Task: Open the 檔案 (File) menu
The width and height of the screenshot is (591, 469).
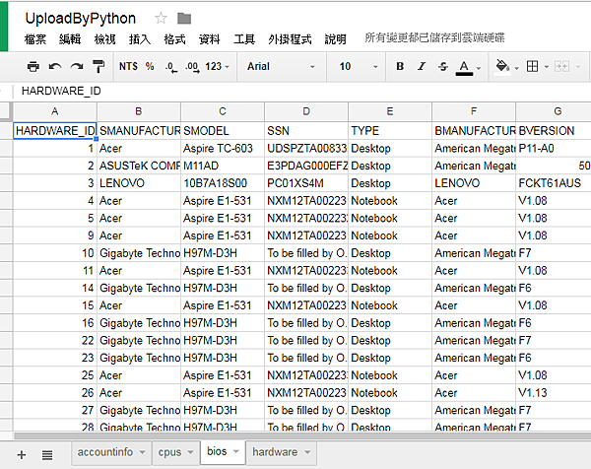Action: pos(35,39)
